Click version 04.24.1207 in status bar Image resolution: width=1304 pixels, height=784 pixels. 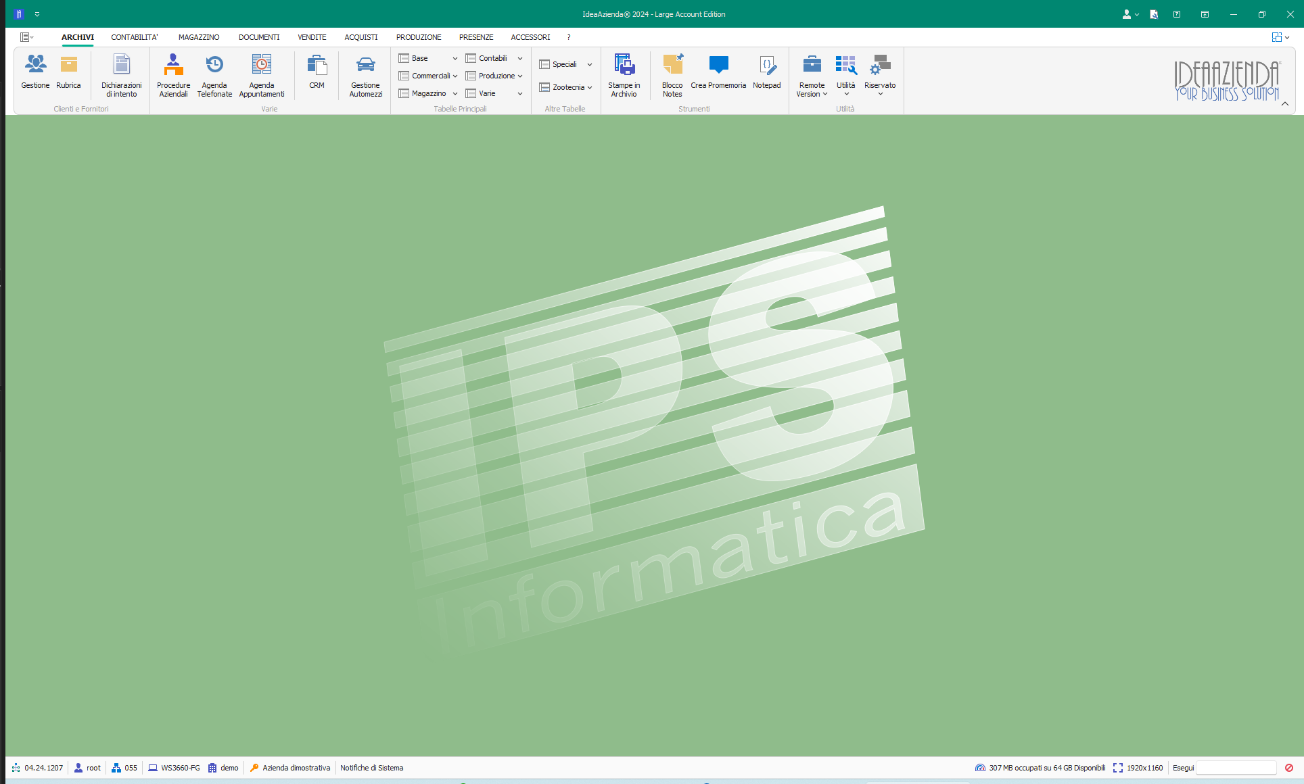click(x=37, y=768)
